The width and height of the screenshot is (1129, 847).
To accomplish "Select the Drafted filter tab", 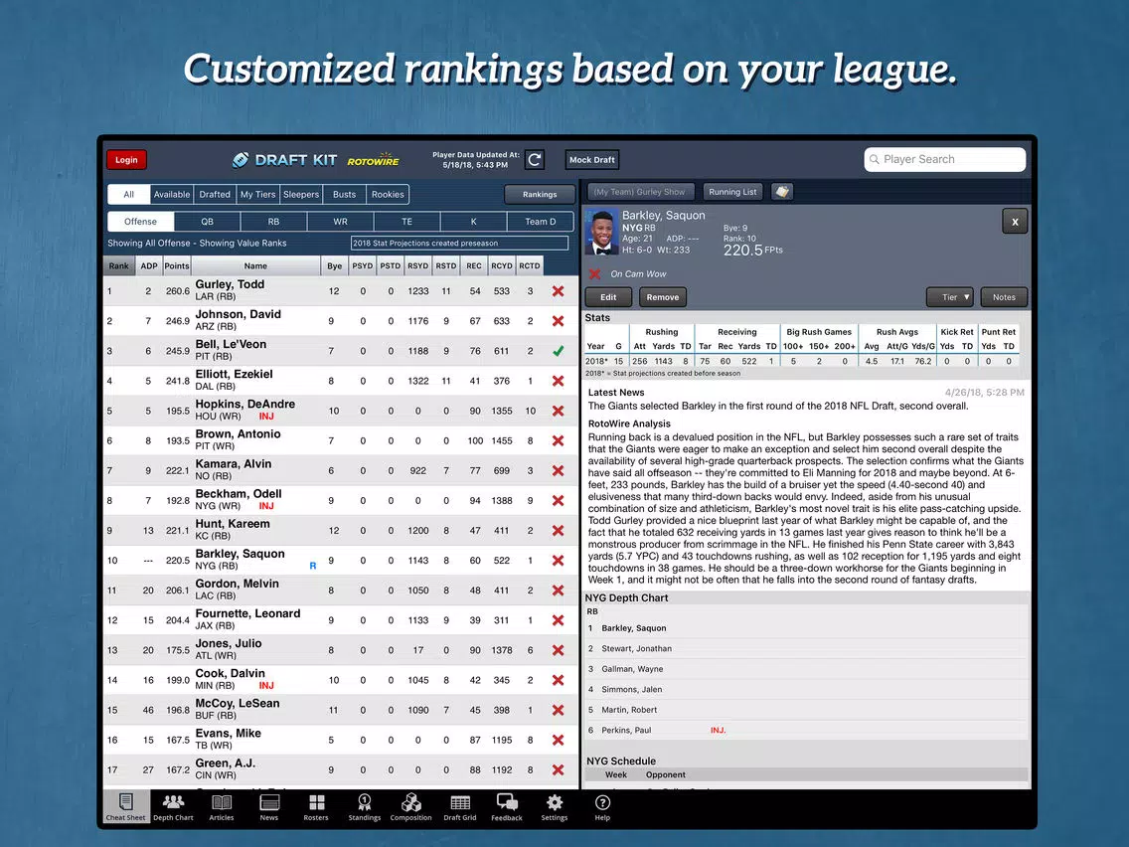I will click(215, 195).
